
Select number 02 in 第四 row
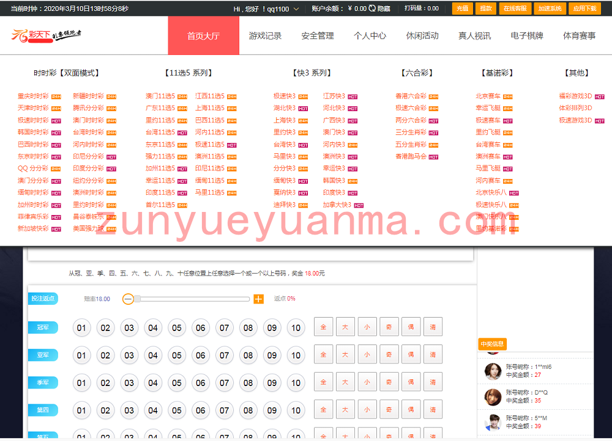pyautogui.click(x=105, y=410)
